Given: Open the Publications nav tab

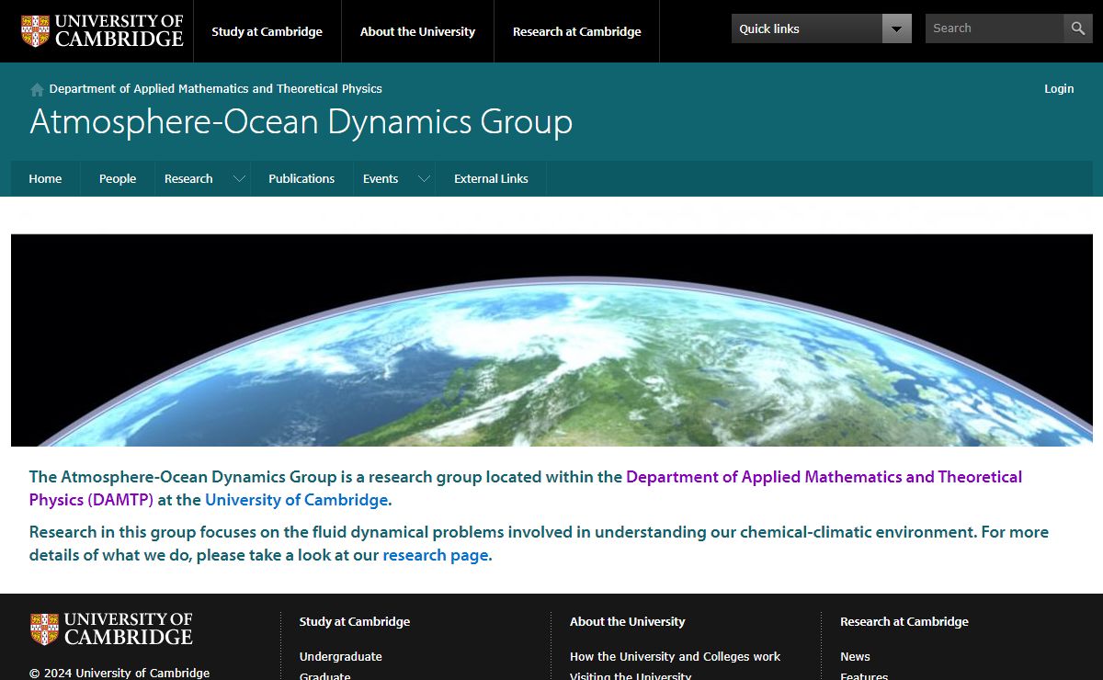Looking at the screenshot, I should tap(301, 179).
